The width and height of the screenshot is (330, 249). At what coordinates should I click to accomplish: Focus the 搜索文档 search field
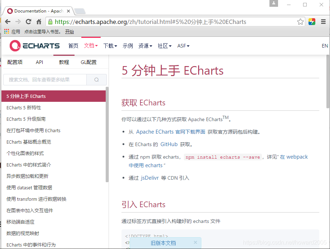[45, 80]
